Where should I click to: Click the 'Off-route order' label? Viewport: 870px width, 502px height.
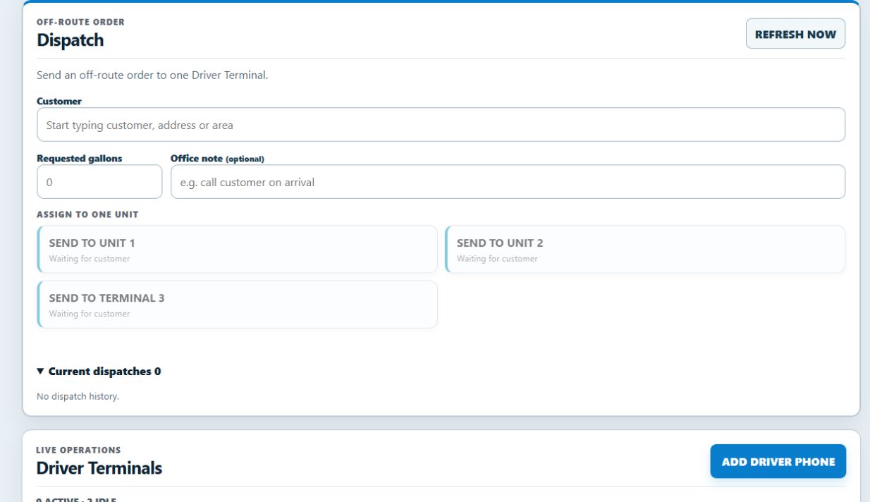point(80,22)
